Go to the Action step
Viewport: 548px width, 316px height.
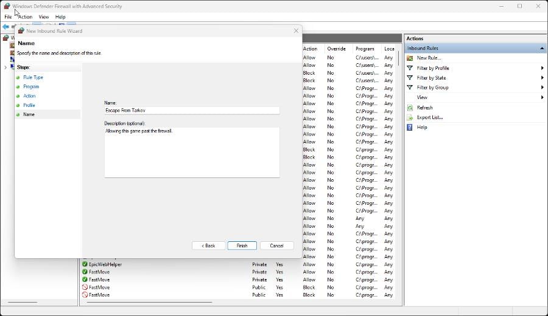click(29, 96)
